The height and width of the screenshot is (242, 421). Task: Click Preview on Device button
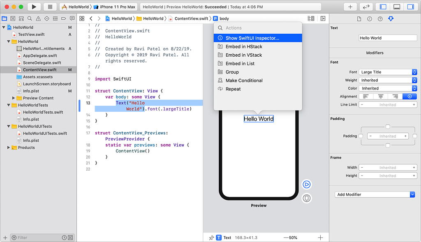coord(307,198)
